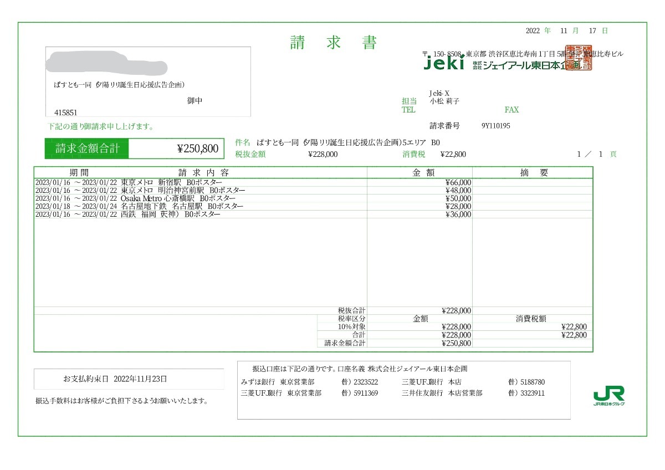665x470 pixels.
Task: Click the 御中 honorific text
Action: pyautogui.click(x=195, y=101)
